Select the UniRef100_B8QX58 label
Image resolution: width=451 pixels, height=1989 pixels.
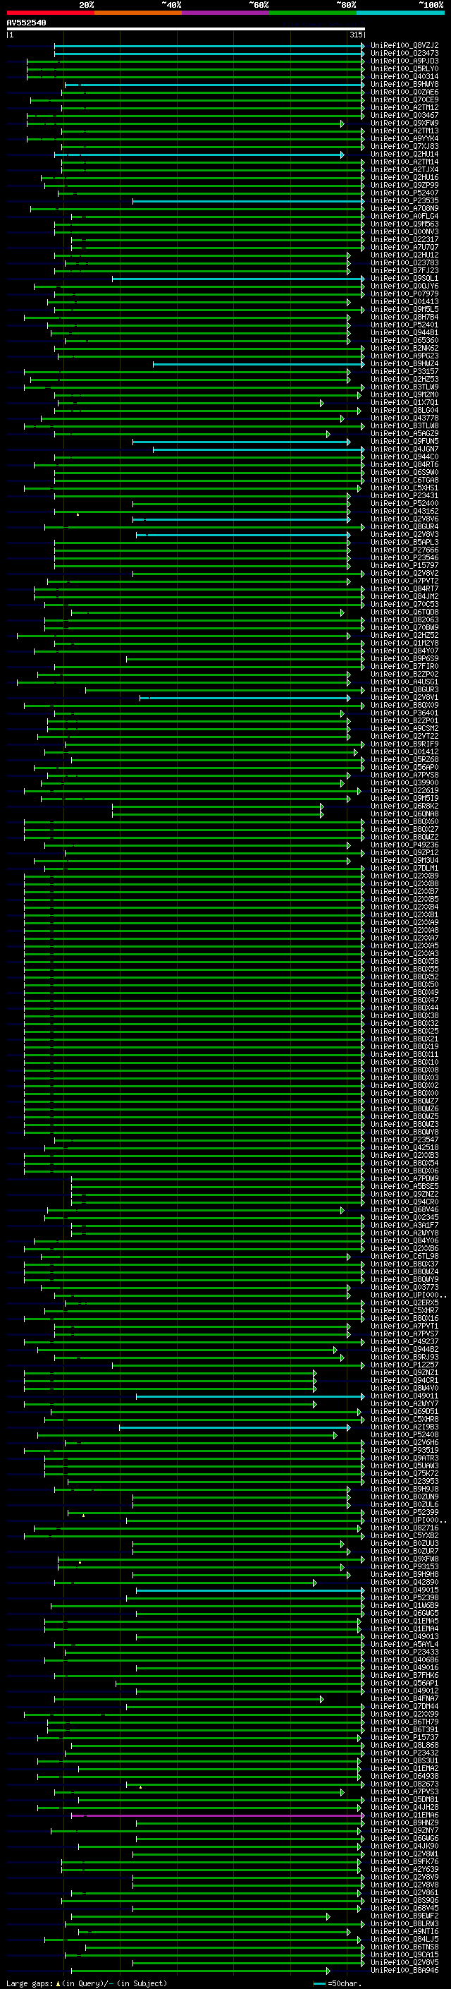point(404,961)
